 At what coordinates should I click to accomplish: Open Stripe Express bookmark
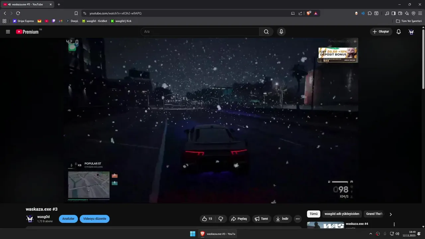coord(23,21)
